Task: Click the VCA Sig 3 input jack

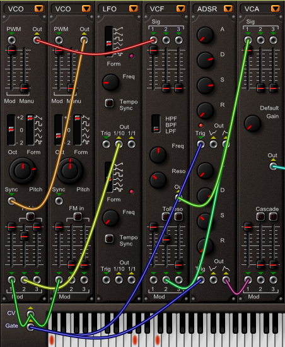Action: 273,40
